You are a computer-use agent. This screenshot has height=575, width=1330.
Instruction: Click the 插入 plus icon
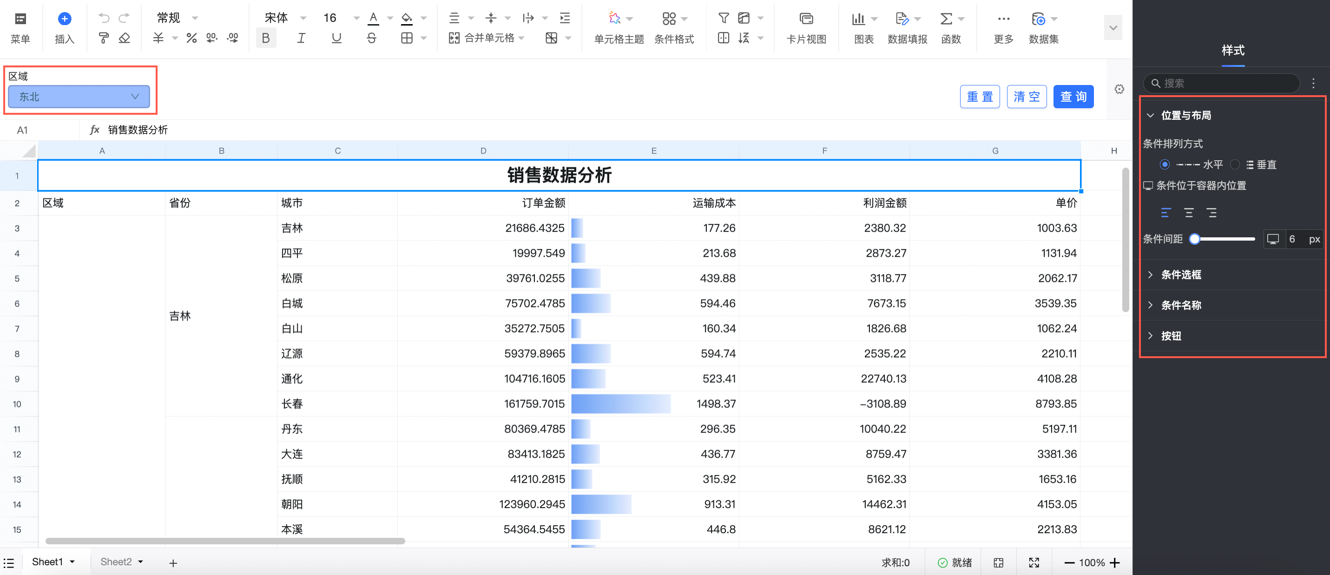(64, 19)
